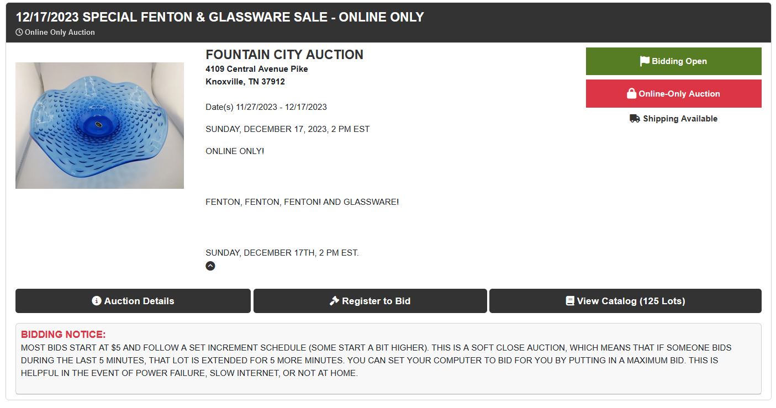Click the book icon on View Catalog

[x=570, y=301]
